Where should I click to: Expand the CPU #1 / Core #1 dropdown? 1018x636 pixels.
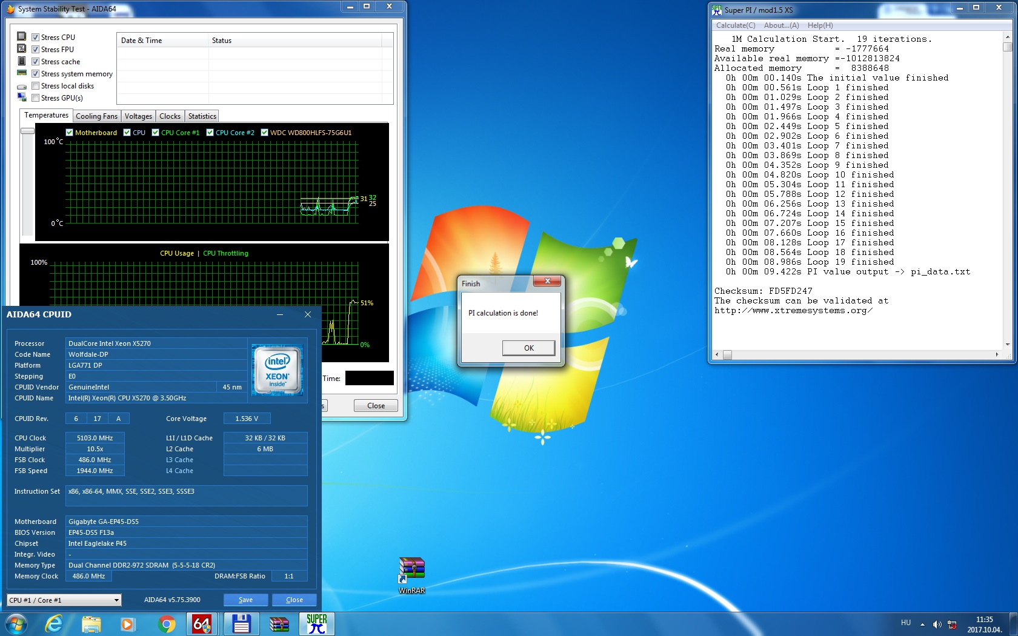pos(64,600)
